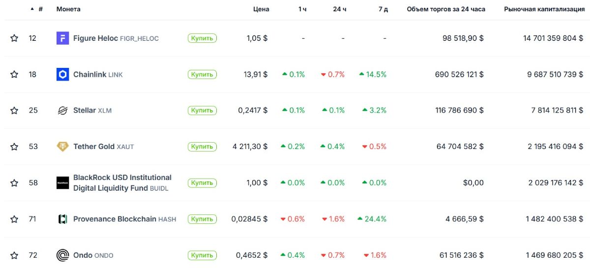
Task: Click the Stellar XLM logo icon
Action: click(62, 111)
